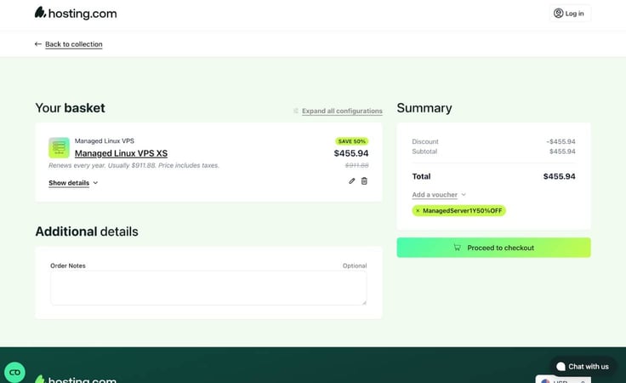Screen dimensions: 626x383
Task: Click the Managed Linux VPS product icon
Action: (x=59, y=148)
